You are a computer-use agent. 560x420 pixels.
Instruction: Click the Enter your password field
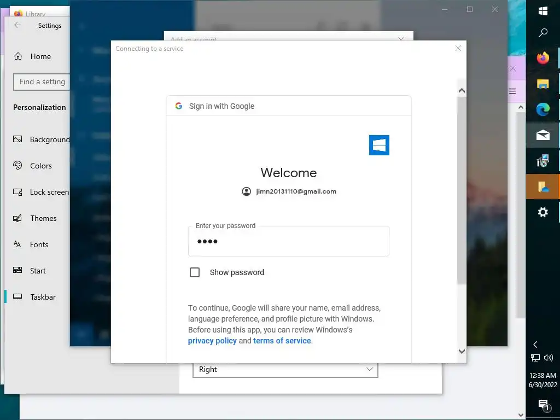pos(289,241)
